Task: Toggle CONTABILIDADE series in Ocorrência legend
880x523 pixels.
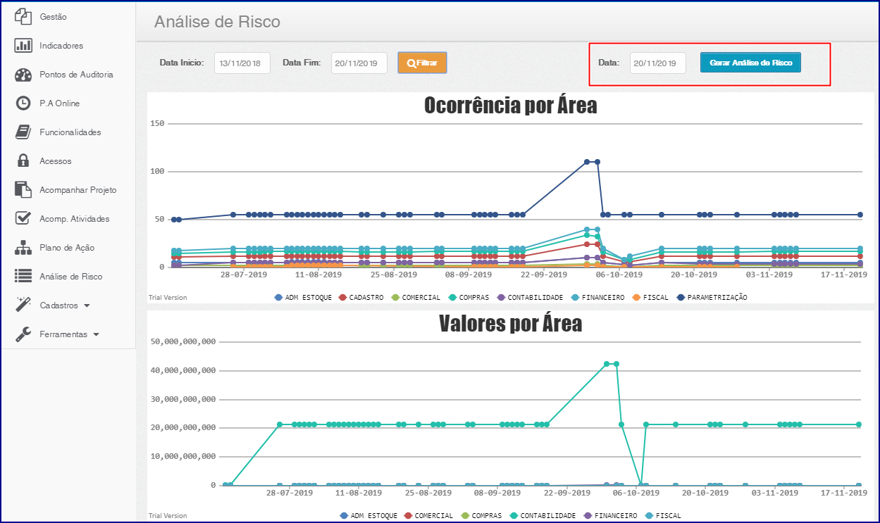Action: click(x=529, y=298)
